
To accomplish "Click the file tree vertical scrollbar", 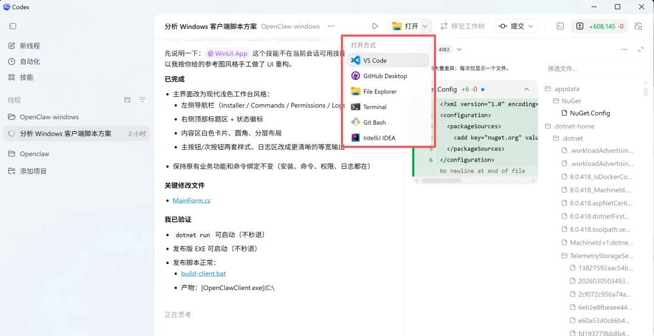I will (x=646, y=92).
